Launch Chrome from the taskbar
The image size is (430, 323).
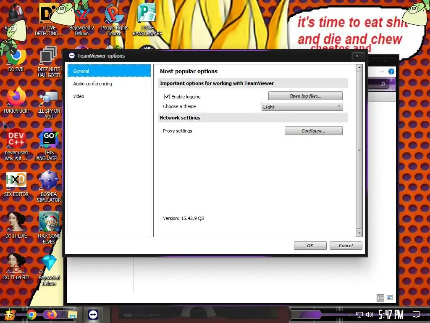point(31,315)
